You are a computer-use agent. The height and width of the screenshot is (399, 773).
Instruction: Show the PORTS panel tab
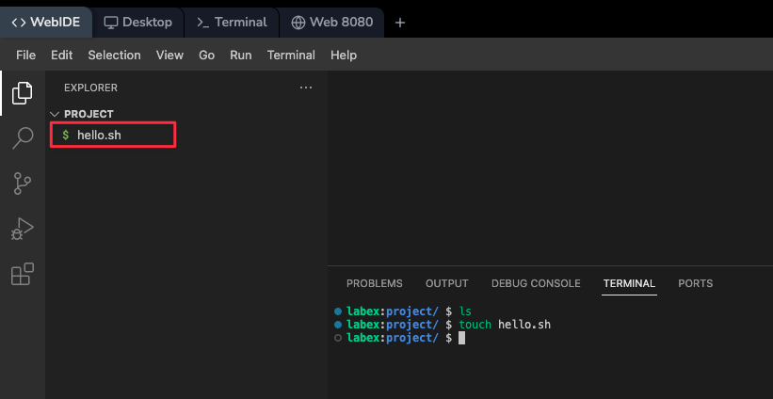(x=695, y=283)
